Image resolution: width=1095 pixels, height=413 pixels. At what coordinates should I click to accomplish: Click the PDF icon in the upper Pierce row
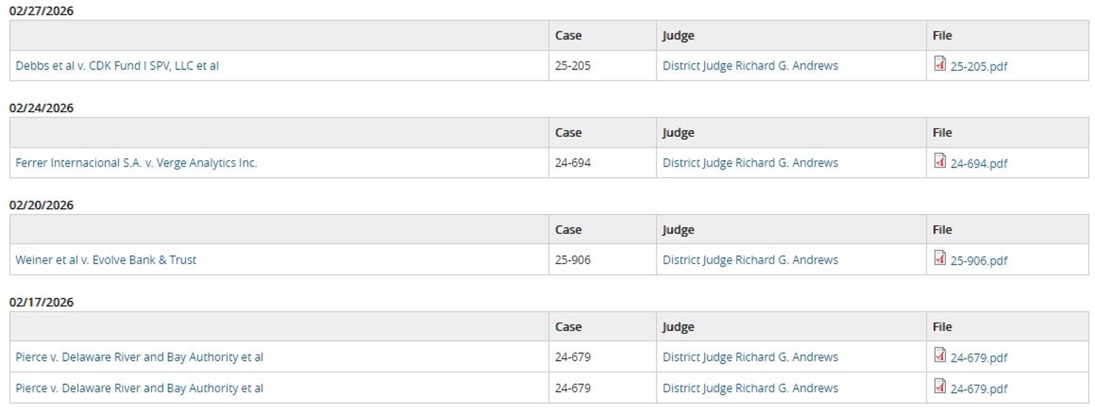[x=940, y=355]
